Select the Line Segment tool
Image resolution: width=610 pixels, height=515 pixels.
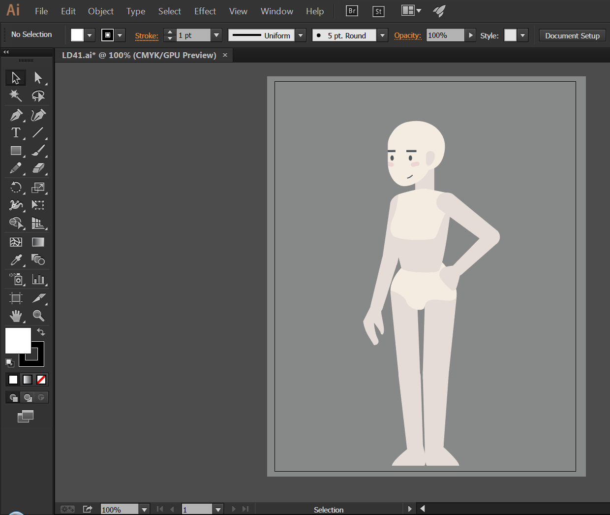click(x=38, y=132)
